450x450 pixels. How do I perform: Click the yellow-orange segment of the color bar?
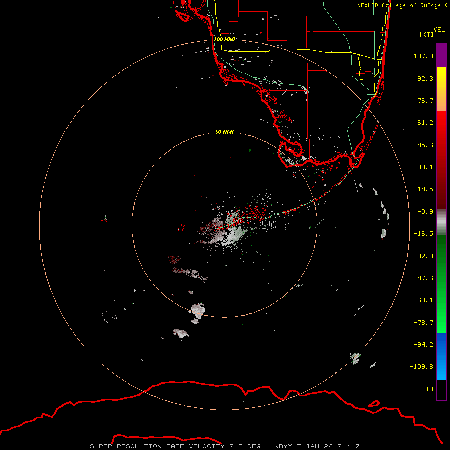point(441,89)
